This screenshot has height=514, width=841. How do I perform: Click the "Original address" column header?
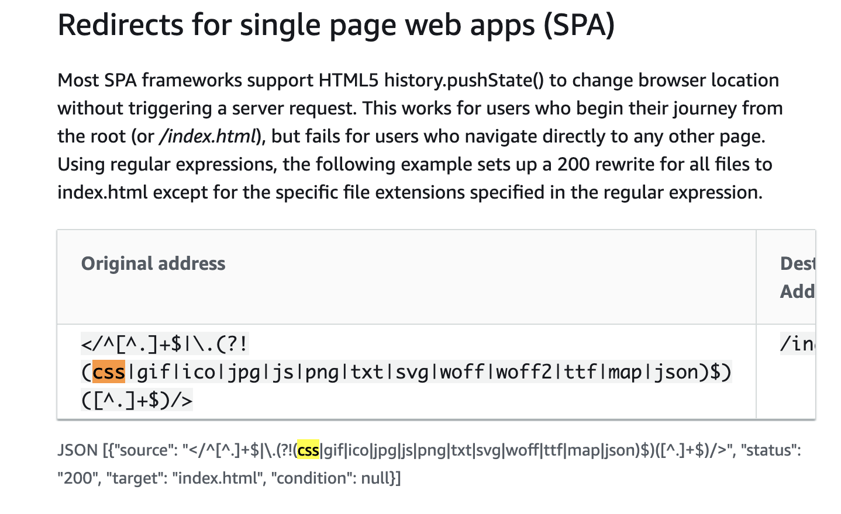(153, 263)
